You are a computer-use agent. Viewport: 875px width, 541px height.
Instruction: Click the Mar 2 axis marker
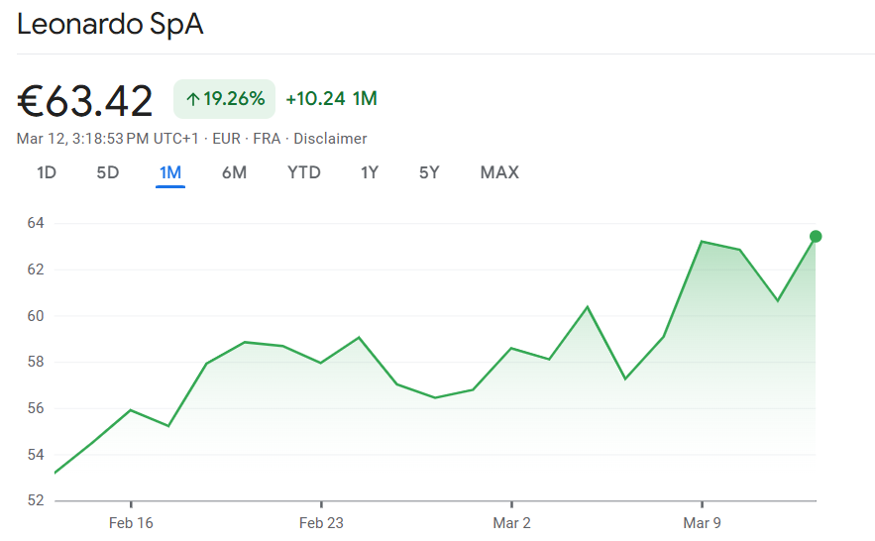point(511,522)
